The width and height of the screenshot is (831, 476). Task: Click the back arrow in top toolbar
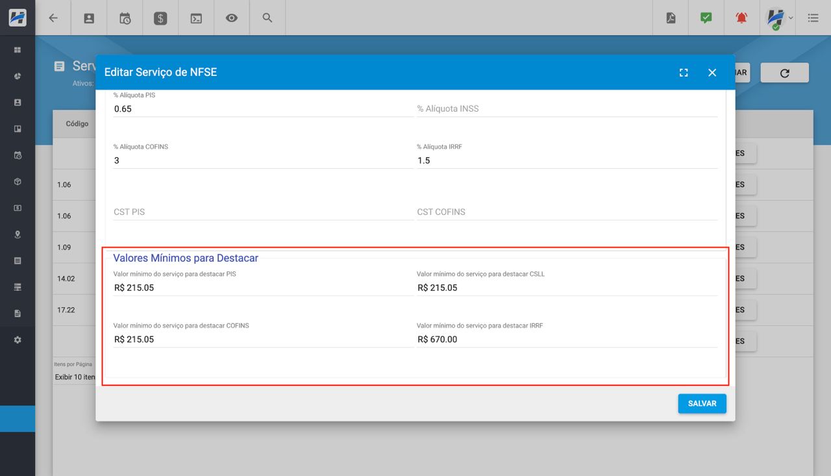point(53,18)
